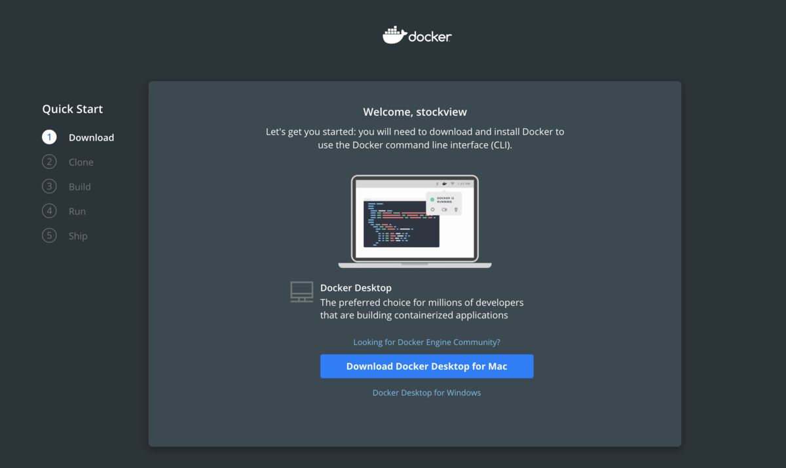Open the Docker Desktop for Windows link
The width and height of the screenshot is (786, 468).
(427, 393)
